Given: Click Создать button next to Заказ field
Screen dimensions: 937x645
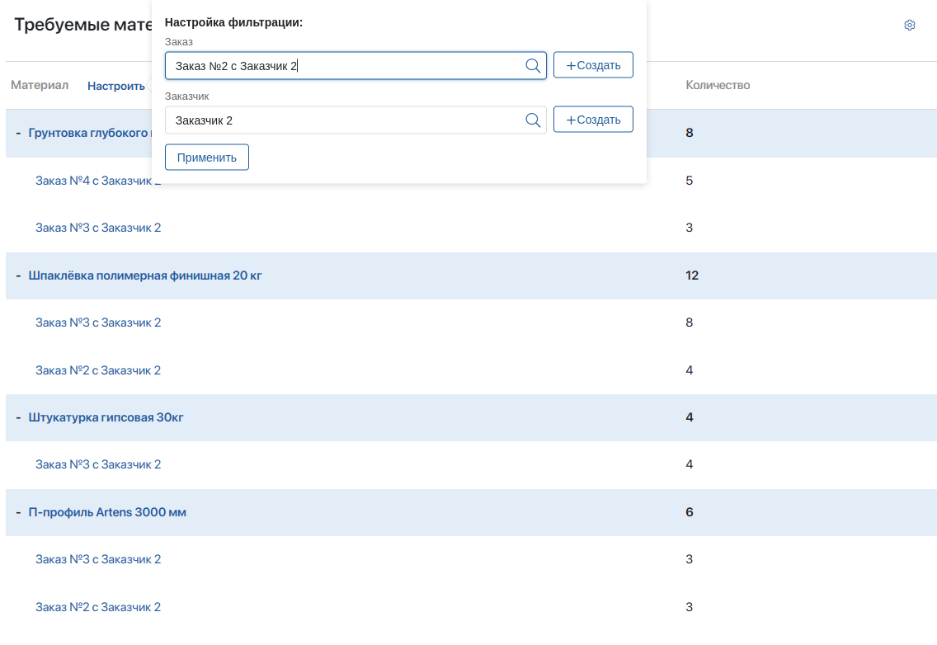Looking at the screenshot, I should 593,66.
